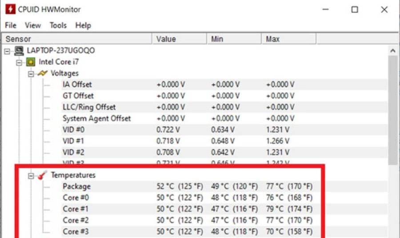The height and width of the screenshot is (238, 400).
Task: Click the vertical scrollbar thumb
Action: click(x=393, y=110)
